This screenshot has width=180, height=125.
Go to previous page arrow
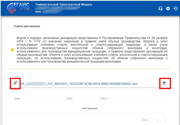pos(158,120)
